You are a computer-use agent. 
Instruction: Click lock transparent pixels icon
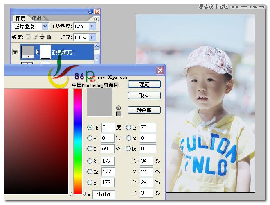click(x=28, y=37)
